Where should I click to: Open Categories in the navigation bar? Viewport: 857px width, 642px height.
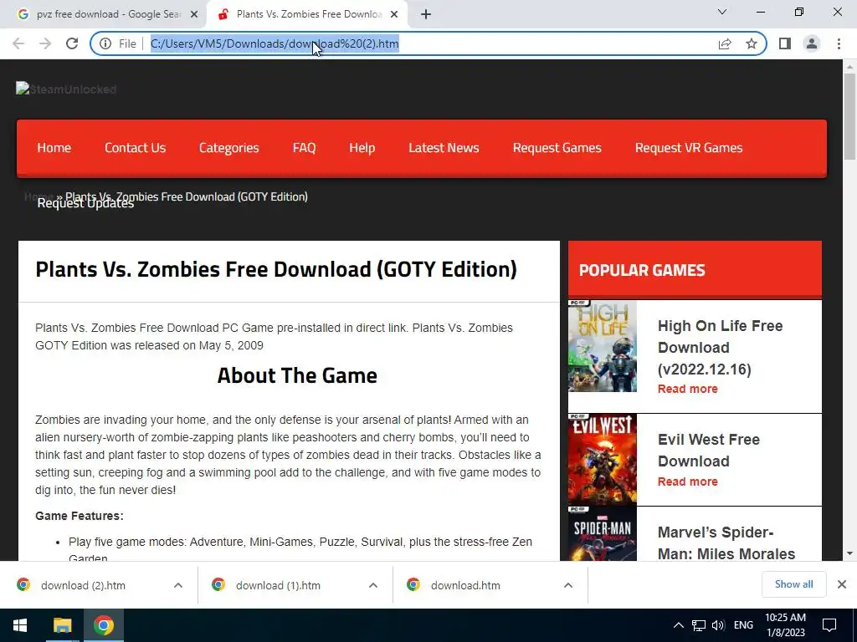(229, 148)
